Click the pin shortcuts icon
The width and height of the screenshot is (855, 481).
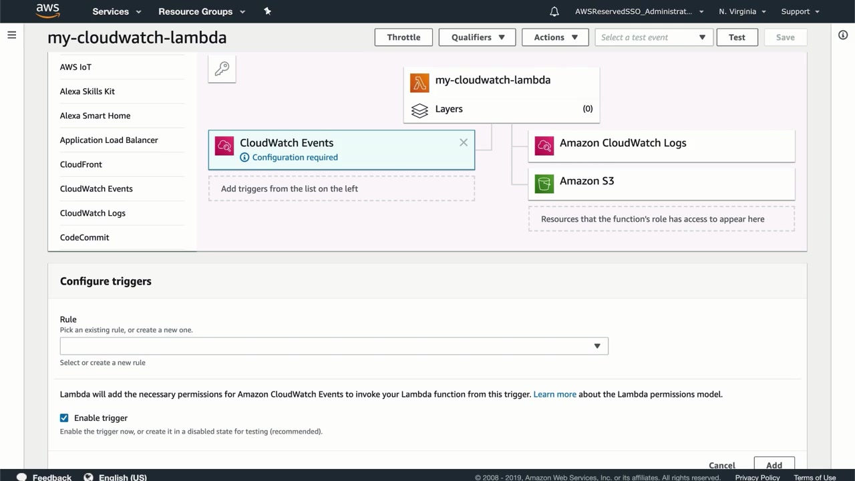click(267, 11)
